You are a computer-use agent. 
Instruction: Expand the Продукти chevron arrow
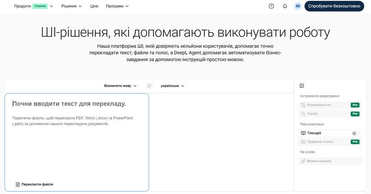pyautogui.click(x=51, y=6)
